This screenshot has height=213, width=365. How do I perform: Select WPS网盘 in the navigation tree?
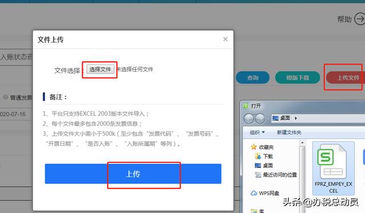pyautogui.click(x=269, y=193)
